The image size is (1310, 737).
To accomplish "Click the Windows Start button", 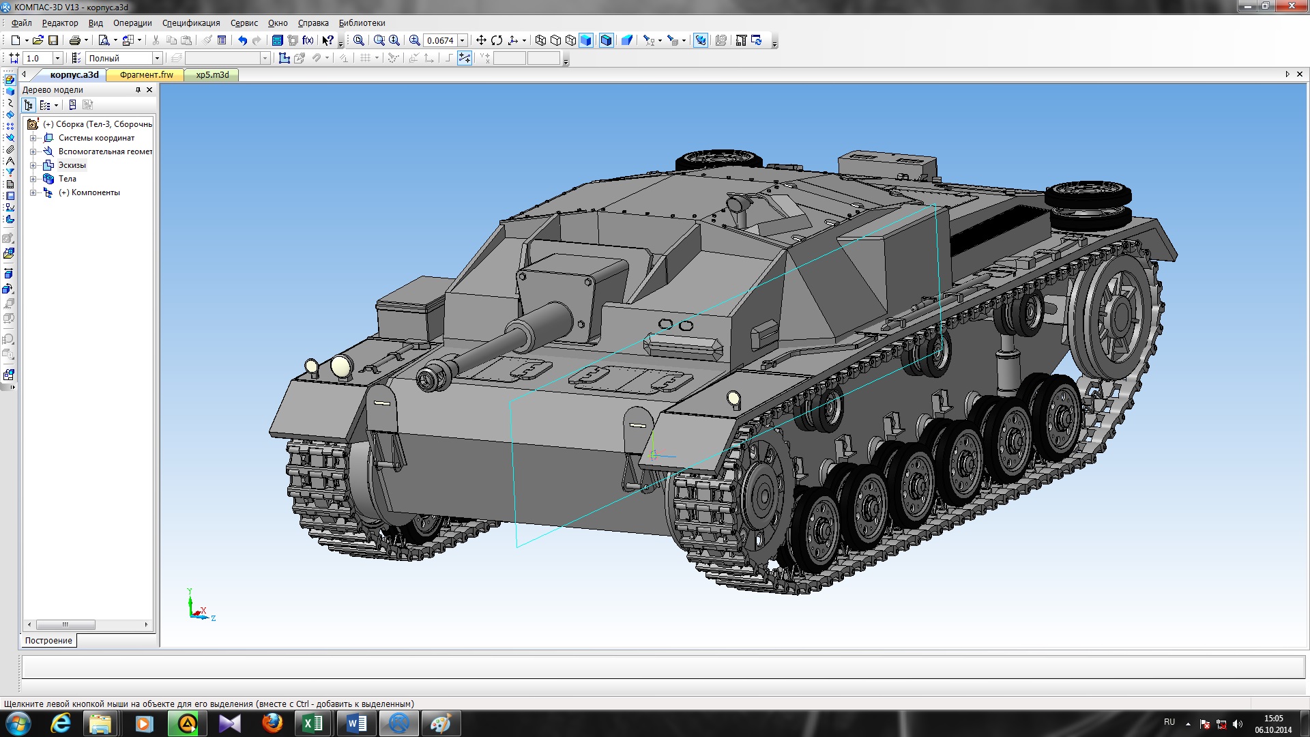I will (18, 723).
